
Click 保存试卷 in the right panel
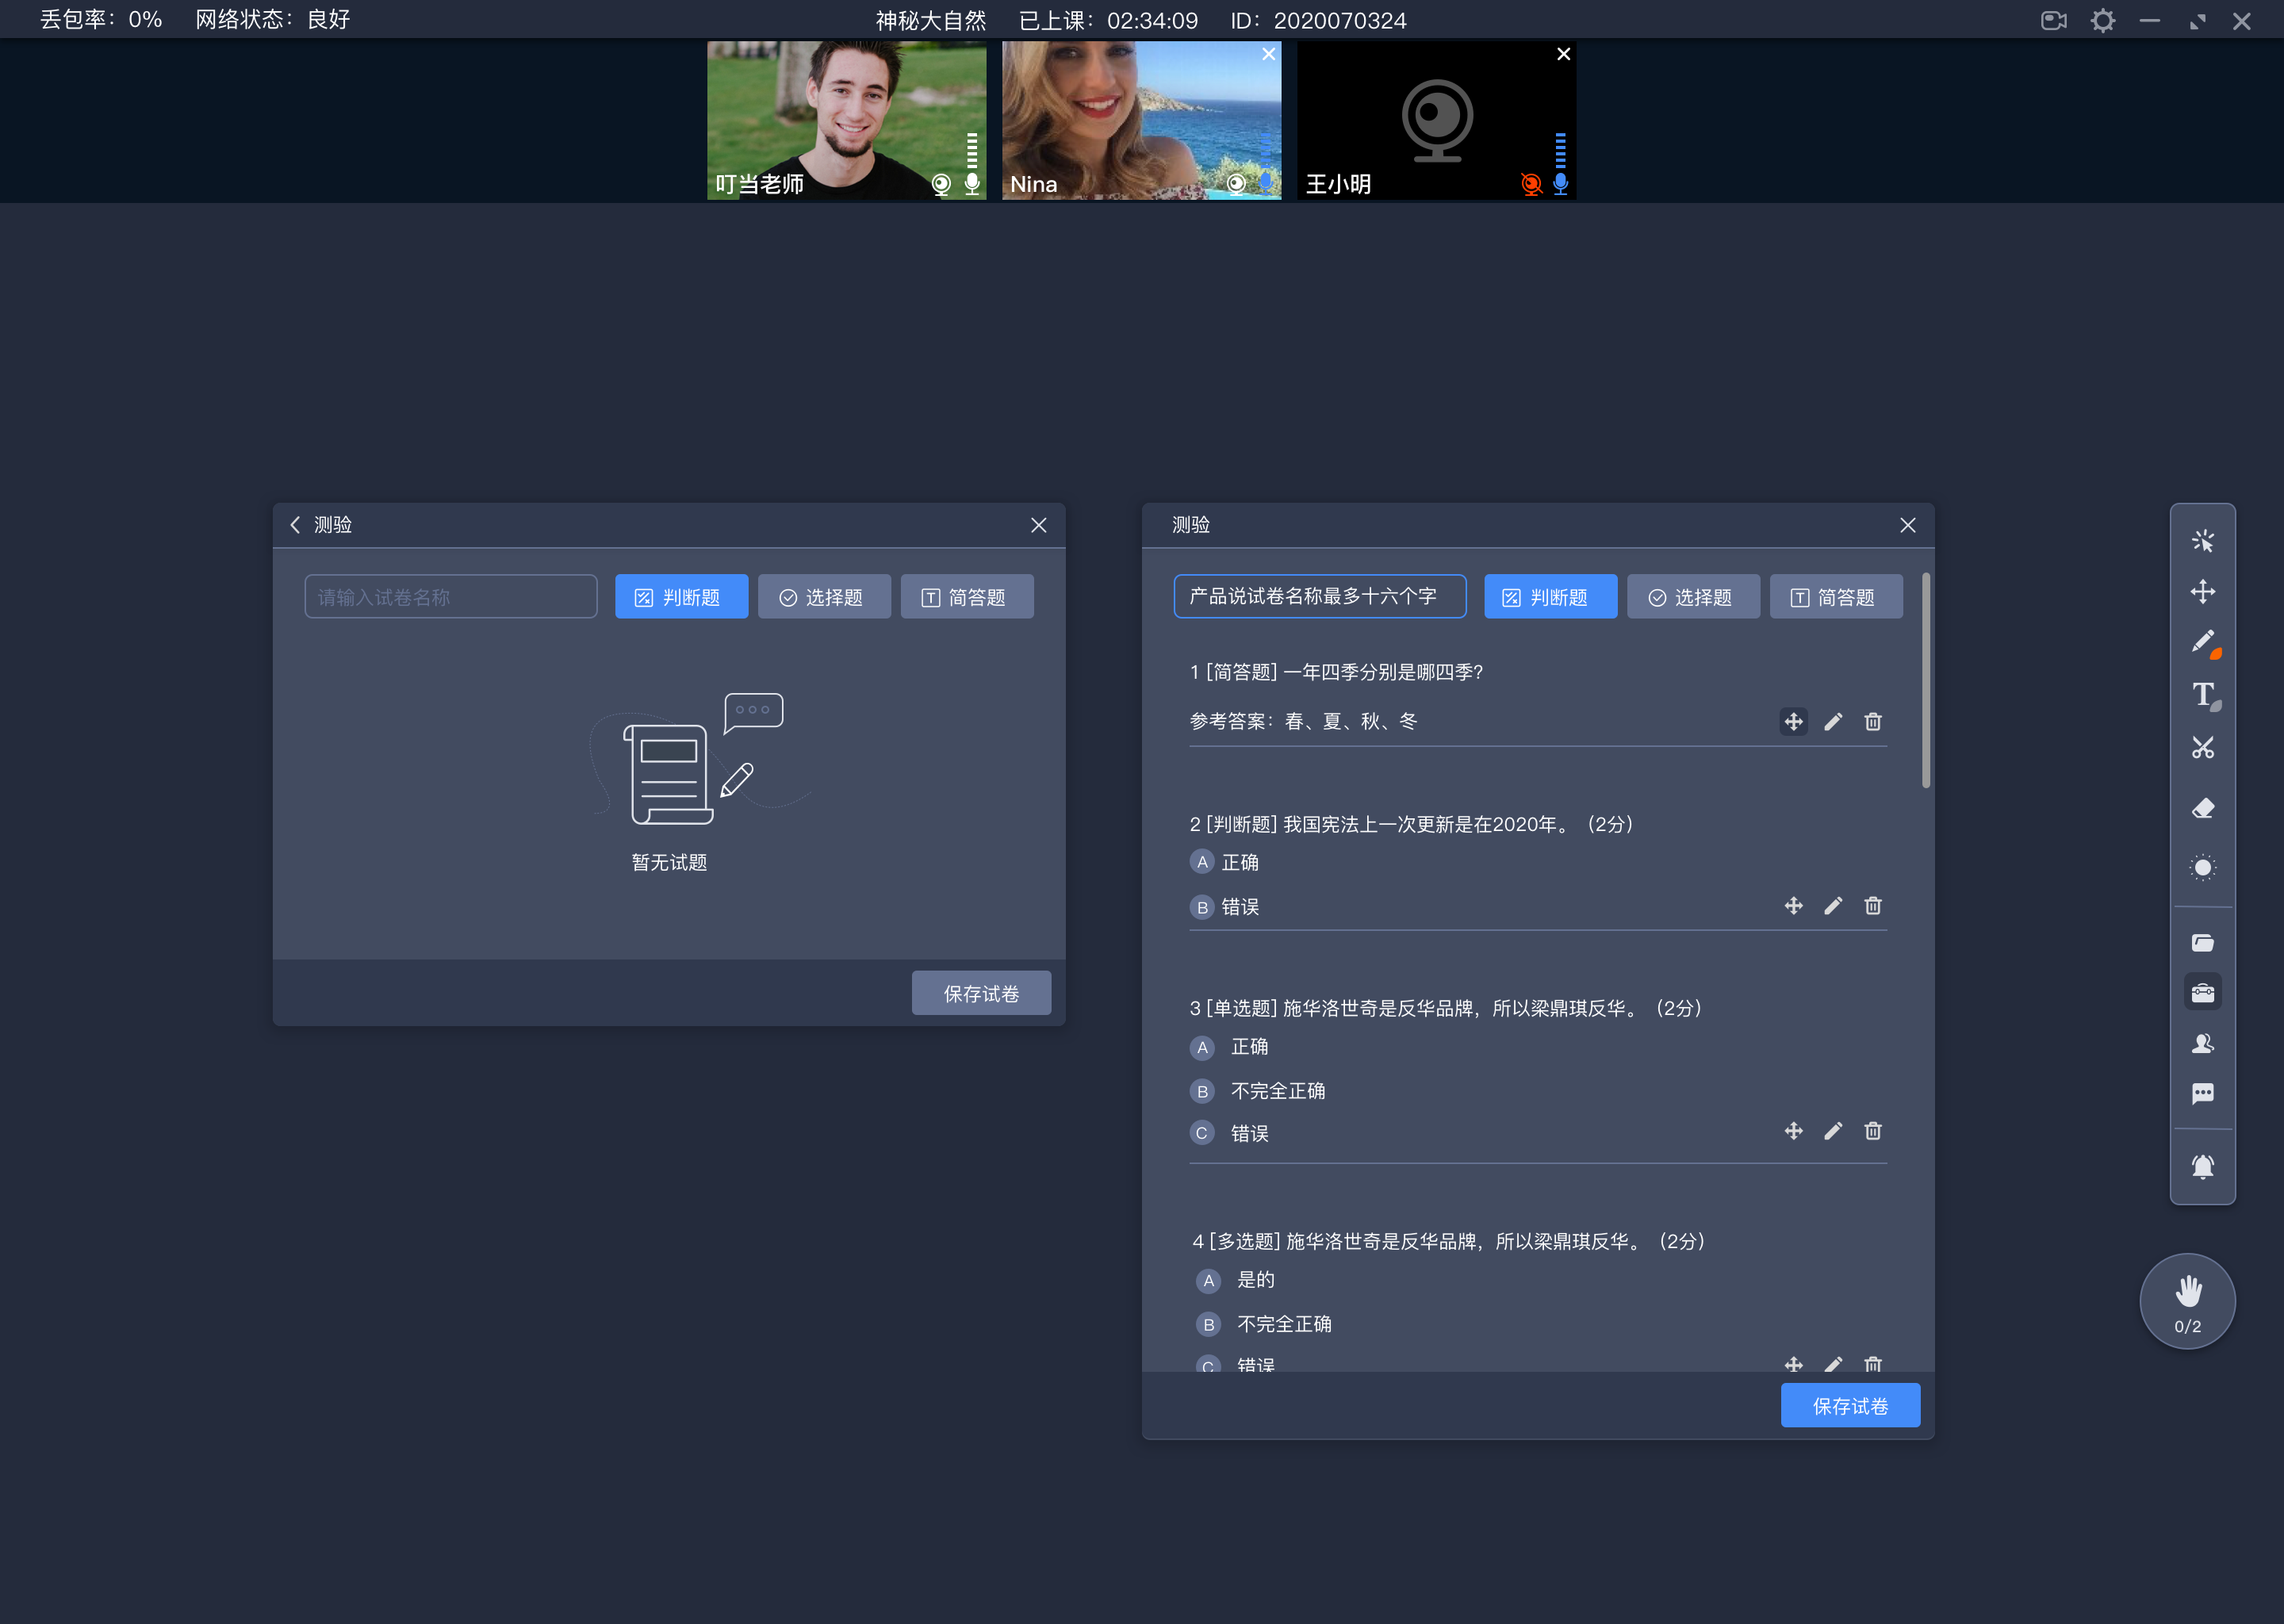[1852, 1406]
